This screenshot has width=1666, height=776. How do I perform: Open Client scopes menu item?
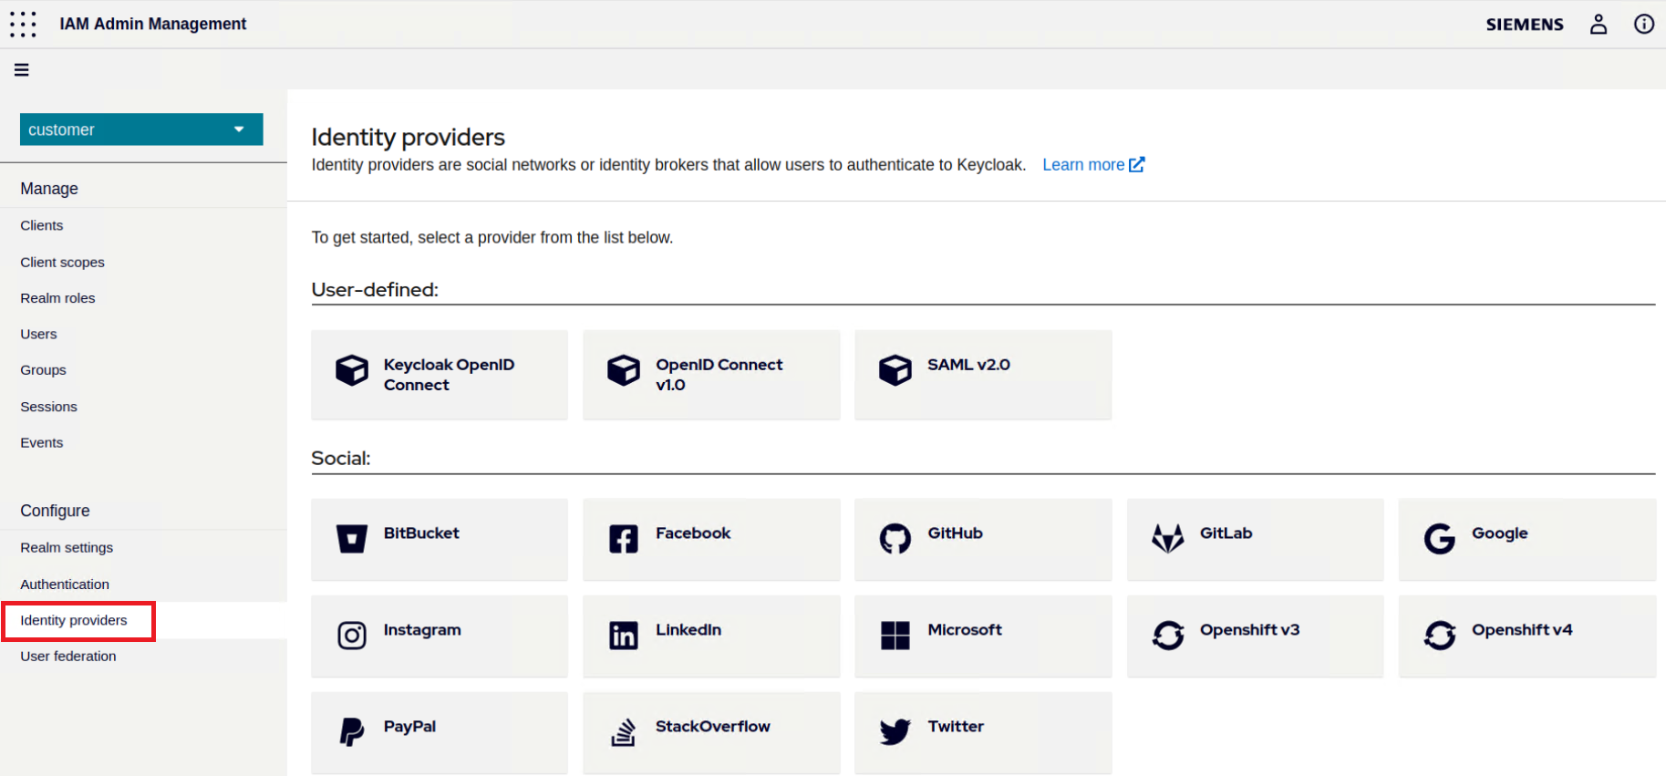tap(62, 262)
